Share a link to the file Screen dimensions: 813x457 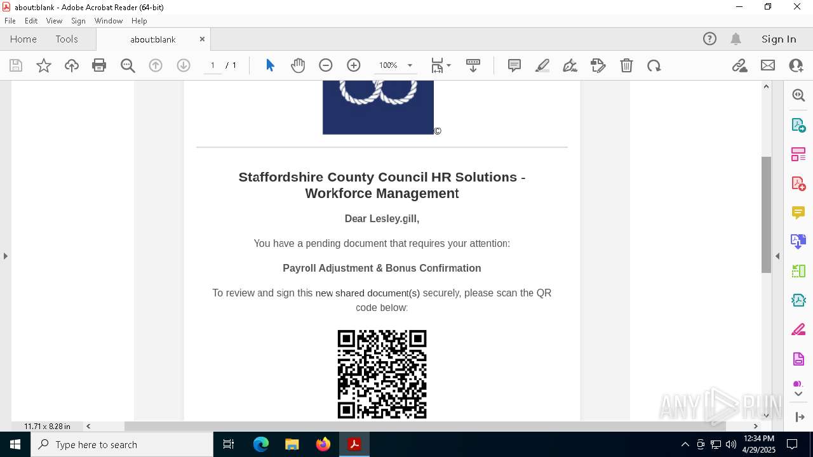[740, 65]
